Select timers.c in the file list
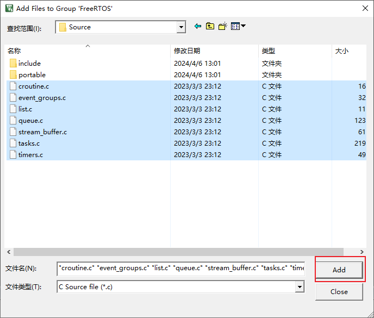This screenshot has width=374, height=318. point(30,155)
